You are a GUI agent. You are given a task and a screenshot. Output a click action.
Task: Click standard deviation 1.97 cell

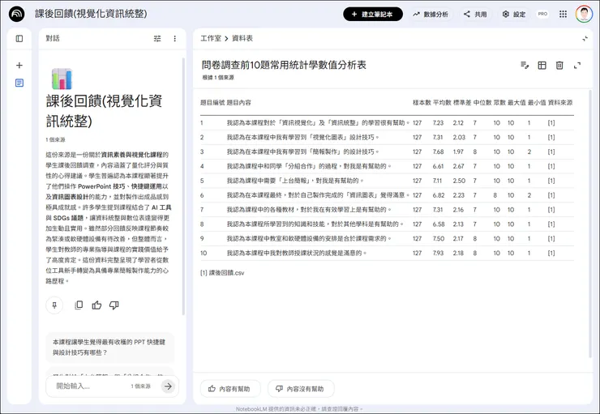(458, 152)
